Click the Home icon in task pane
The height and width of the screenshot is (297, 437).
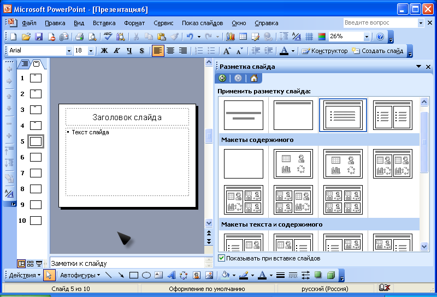coord(254,78)
